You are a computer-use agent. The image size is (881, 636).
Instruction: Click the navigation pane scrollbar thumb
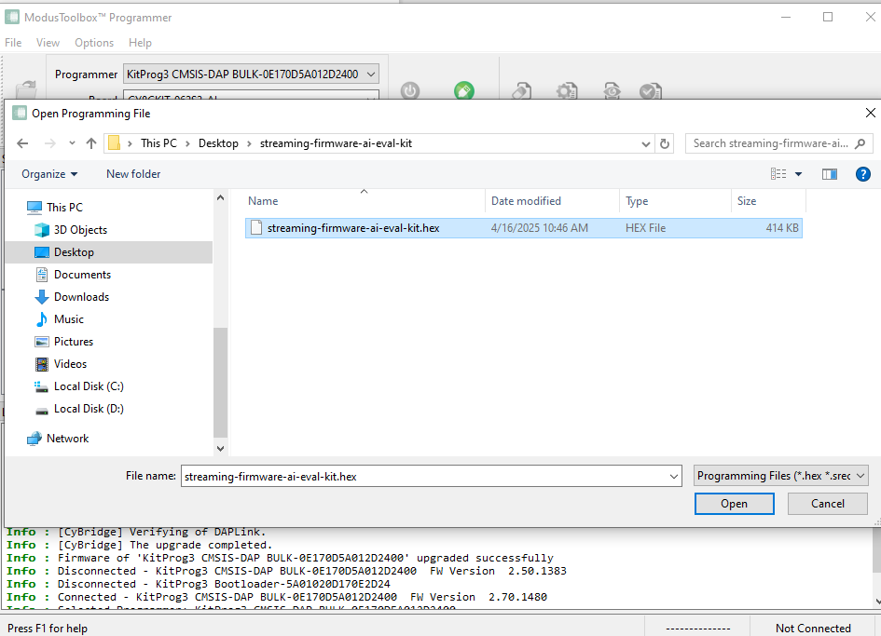220,382
